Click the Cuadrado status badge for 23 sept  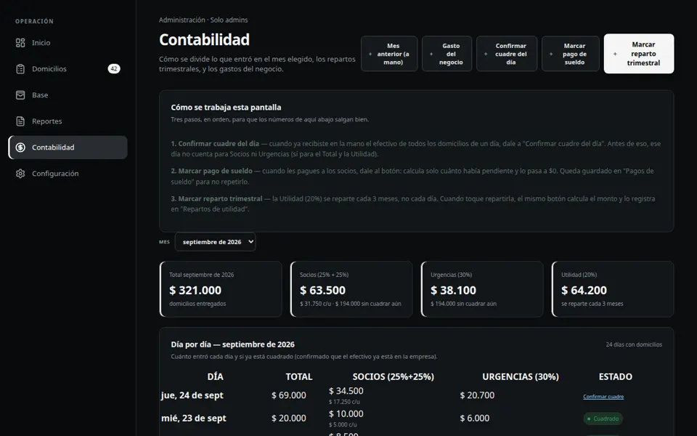pos(603,419)
